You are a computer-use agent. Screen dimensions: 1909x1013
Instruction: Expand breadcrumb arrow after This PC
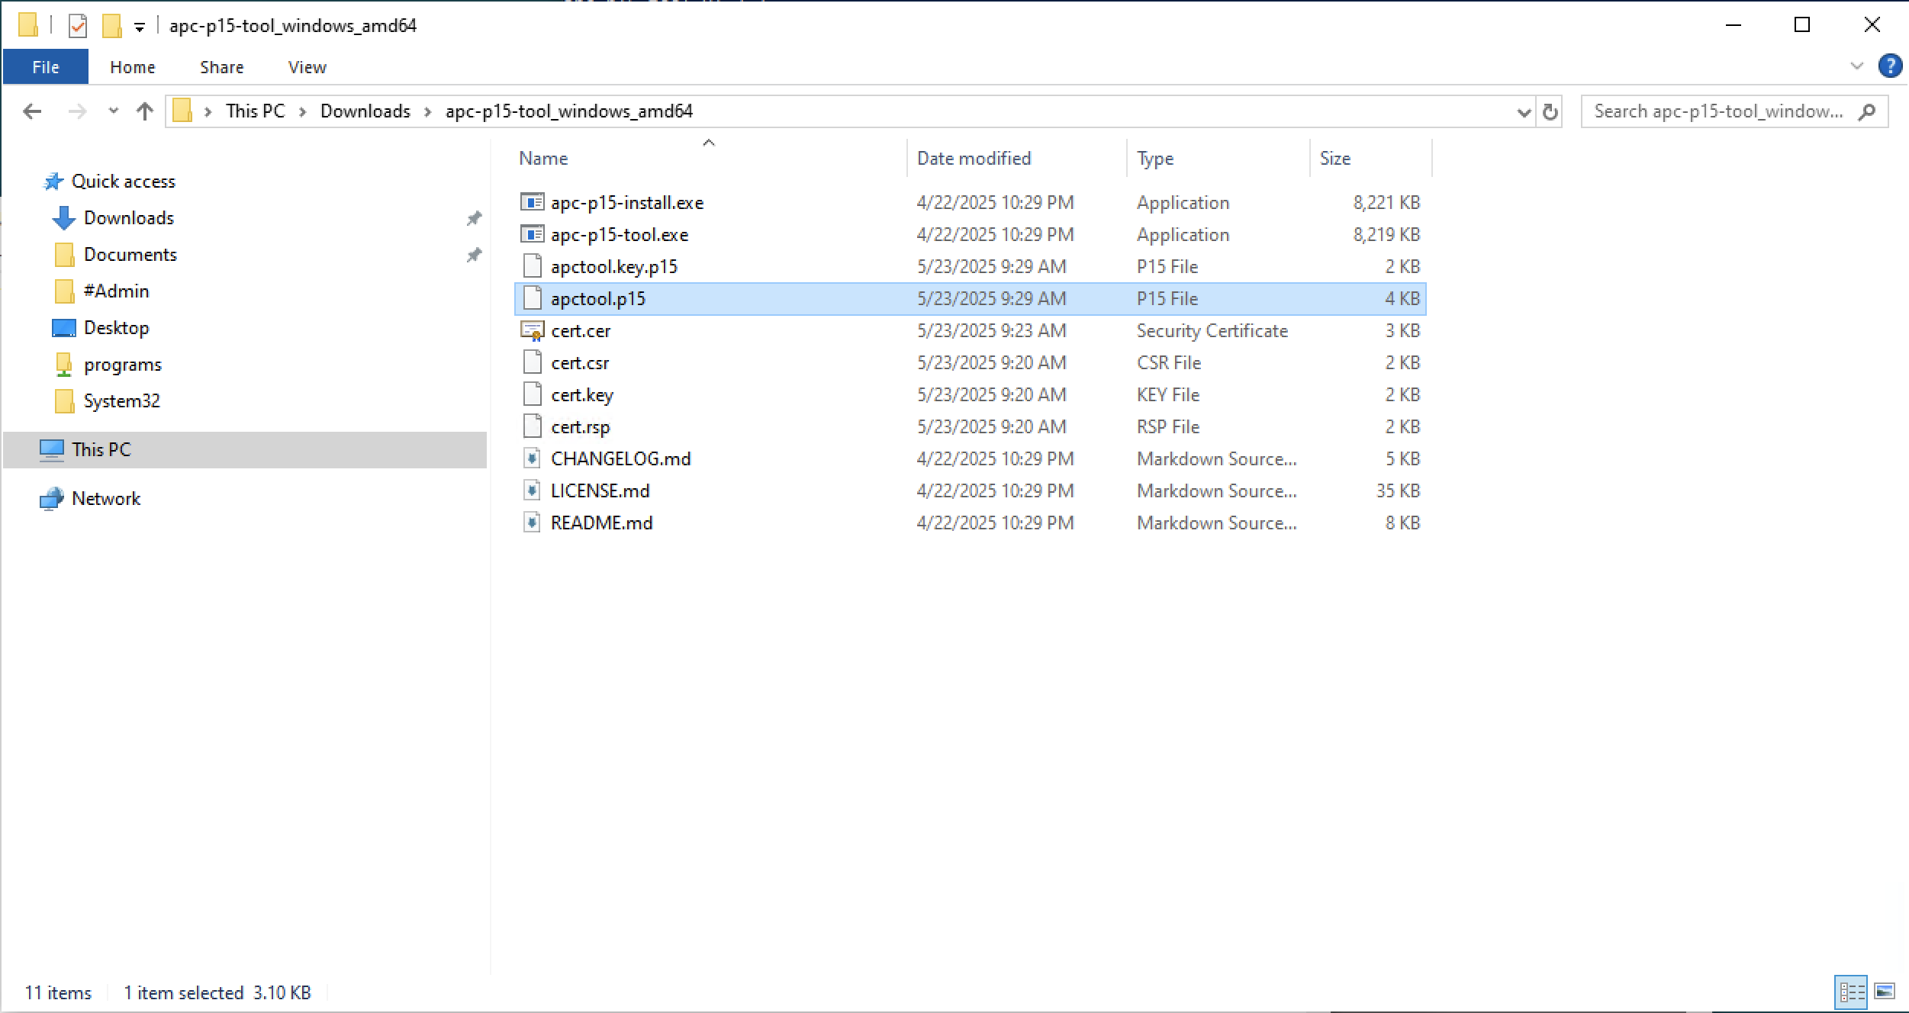303,112
